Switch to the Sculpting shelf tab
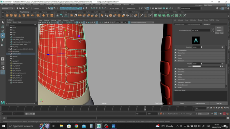230x129 pixels. pos(36,12)
